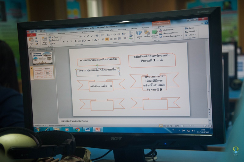Open the font size dropdown
The width and height of the screenshot is (244, 162).
point(84,36)
